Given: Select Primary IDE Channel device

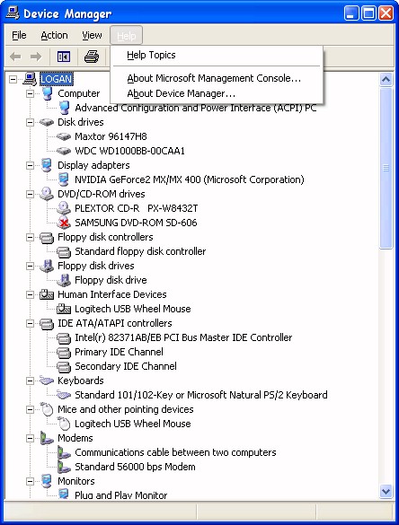Looking at the screenshot, I should click(119, 352).
